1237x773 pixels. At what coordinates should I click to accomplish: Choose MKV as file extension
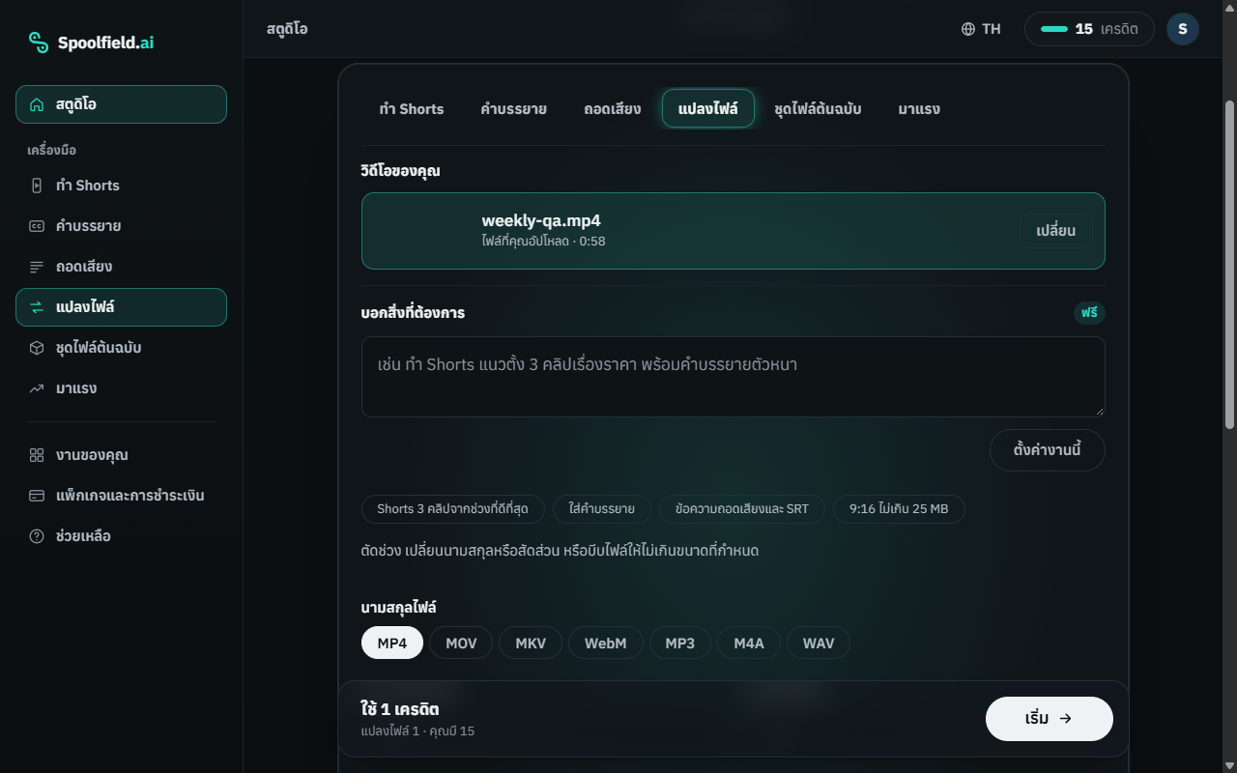pos(531,644)
